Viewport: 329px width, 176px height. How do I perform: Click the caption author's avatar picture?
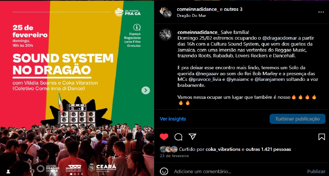[166, 34]
